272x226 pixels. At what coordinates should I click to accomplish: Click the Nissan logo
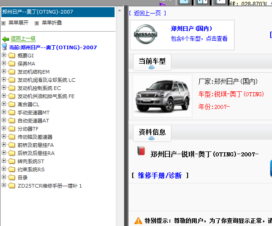(146, 34)
